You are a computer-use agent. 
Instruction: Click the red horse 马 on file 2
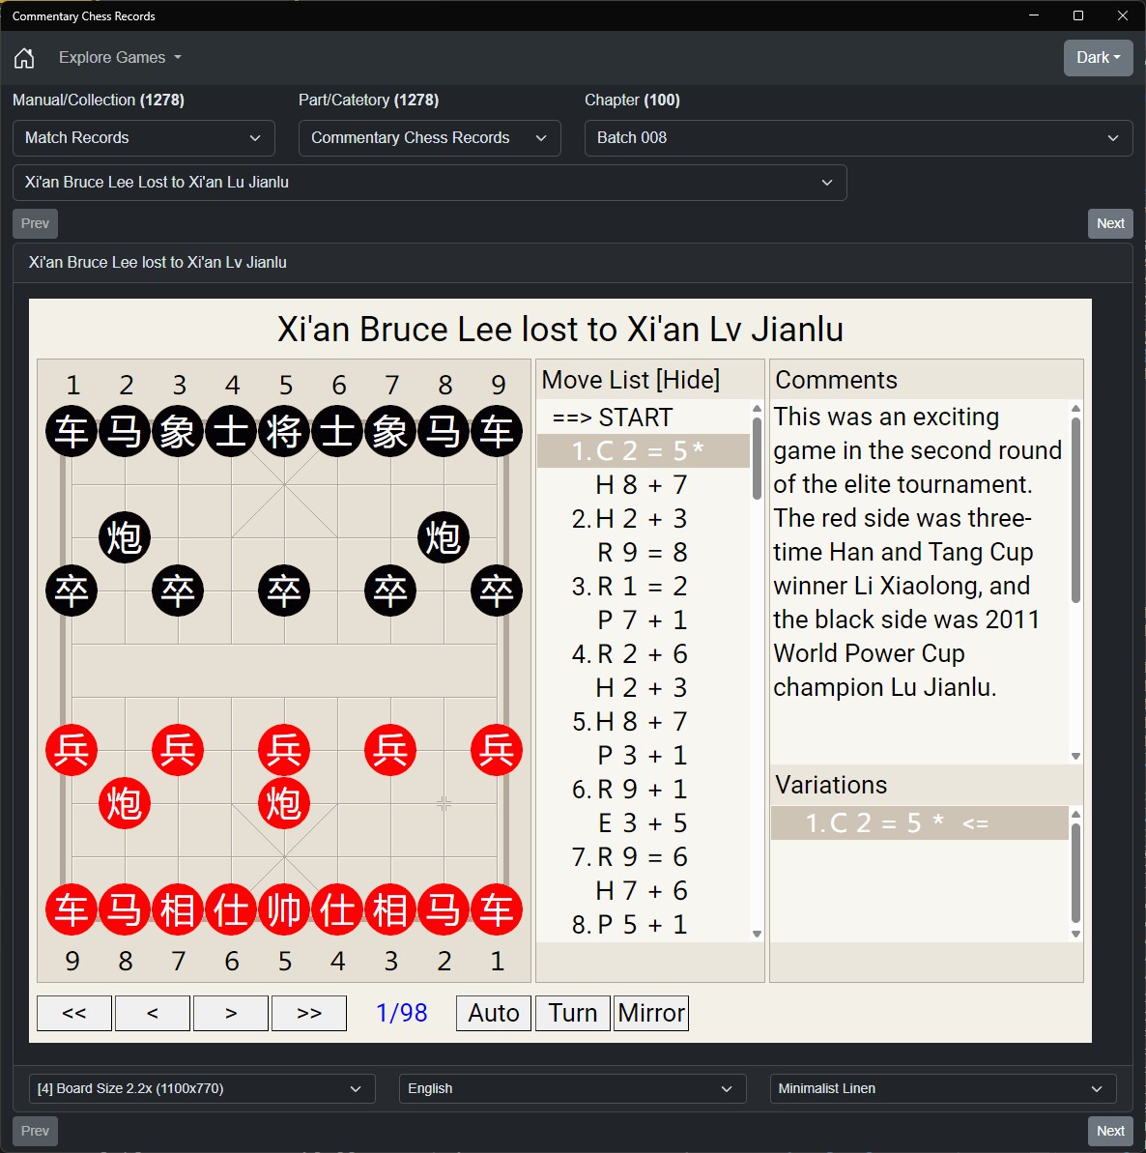pyautogui.click(x=444, y=909)
